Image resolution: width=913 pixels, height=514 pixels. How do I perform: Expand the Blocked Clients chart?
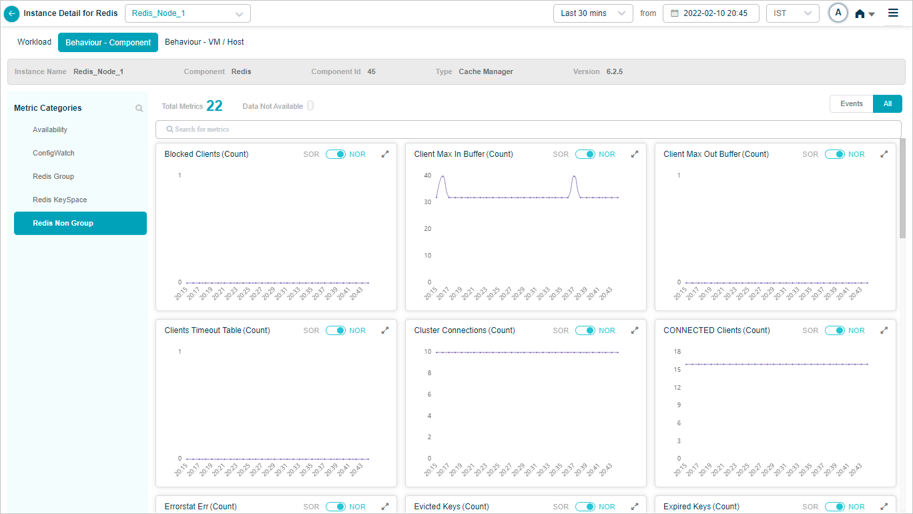(385, 154)
